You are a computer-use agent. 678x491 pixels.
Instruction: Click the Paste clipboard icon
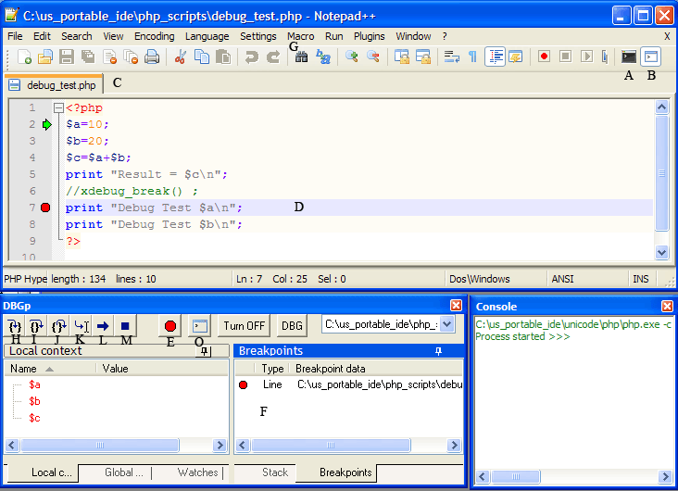[223, 57]
